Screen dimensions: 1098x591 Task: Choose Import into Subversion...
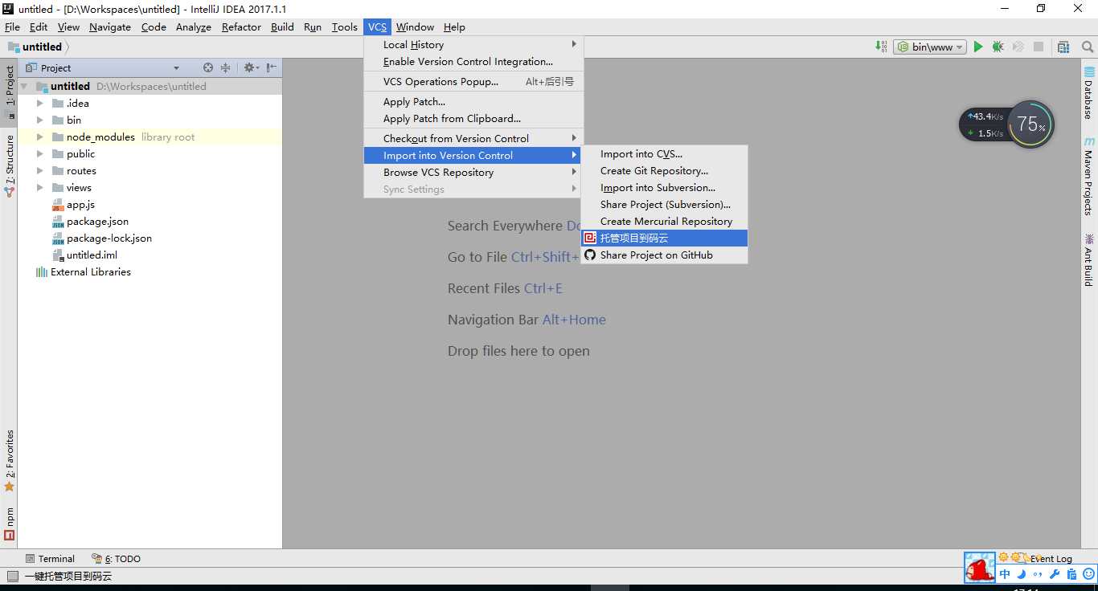[664, 188]
